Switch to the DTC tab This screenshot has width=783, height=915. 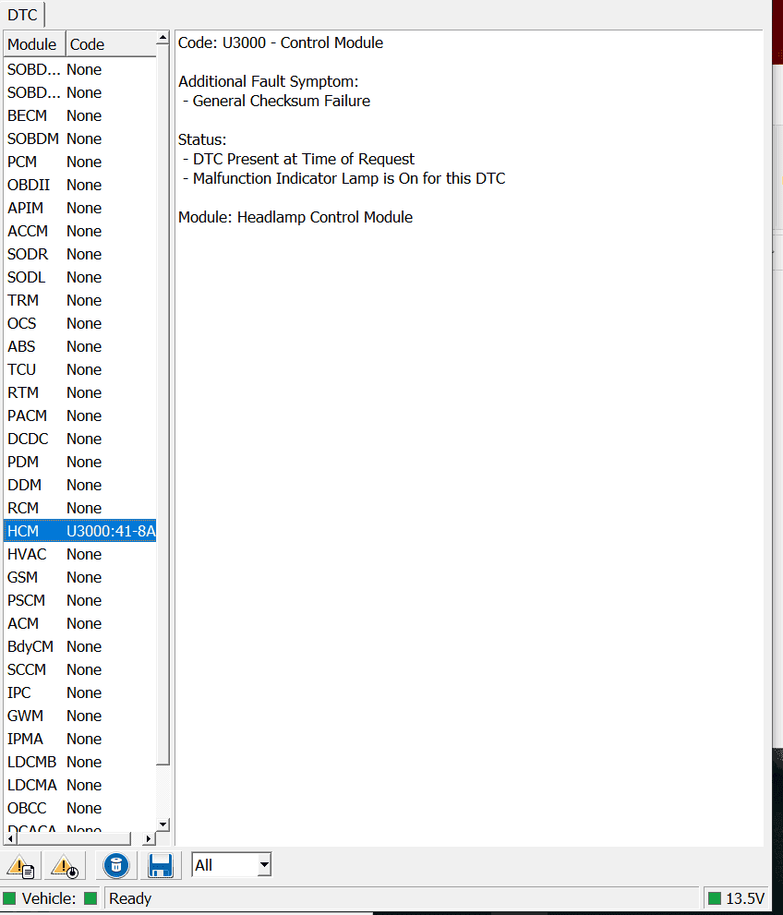(22, 15)
